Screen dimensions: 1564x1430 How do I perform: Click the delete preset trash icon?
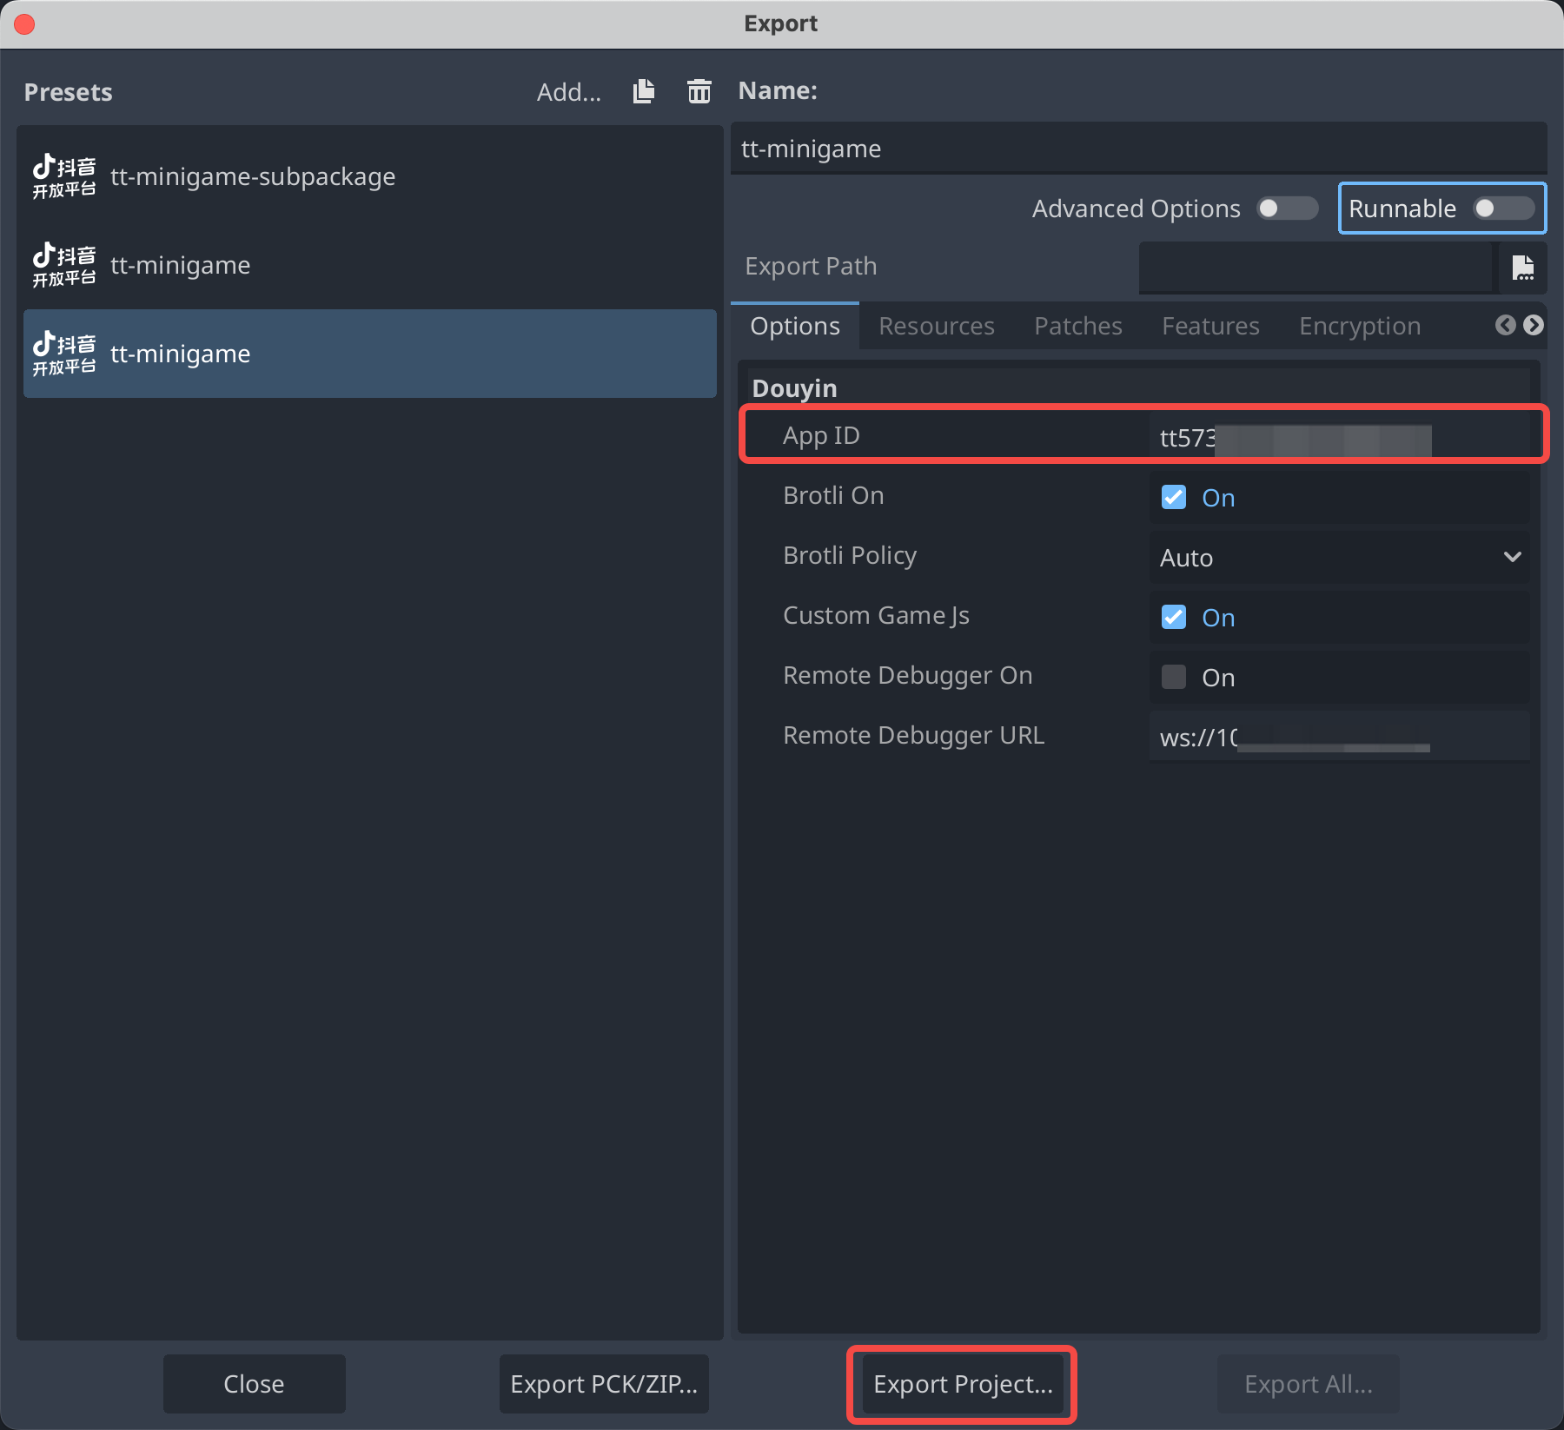click(699, 91)
